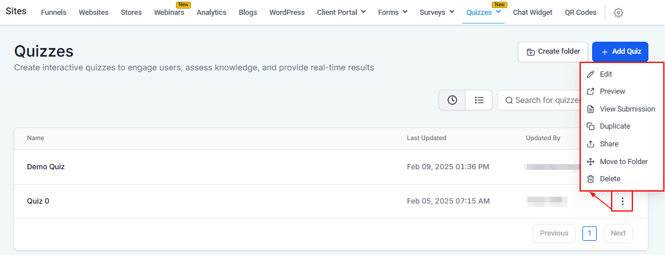Click the Next pagination button
Viewport: 665px width, 255px height.
[x=618, y=233]
